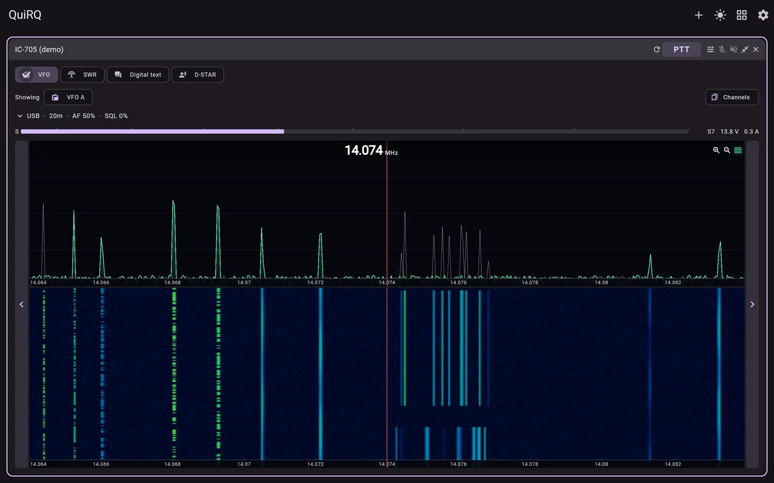Zoom out on the spectrum
Screen dimensions: 774x483
point(727,150)
